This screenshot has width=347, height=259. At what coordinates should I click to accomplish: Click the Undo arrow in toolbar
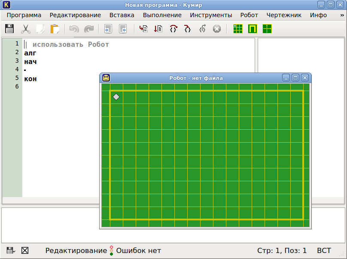pos(74,29)
